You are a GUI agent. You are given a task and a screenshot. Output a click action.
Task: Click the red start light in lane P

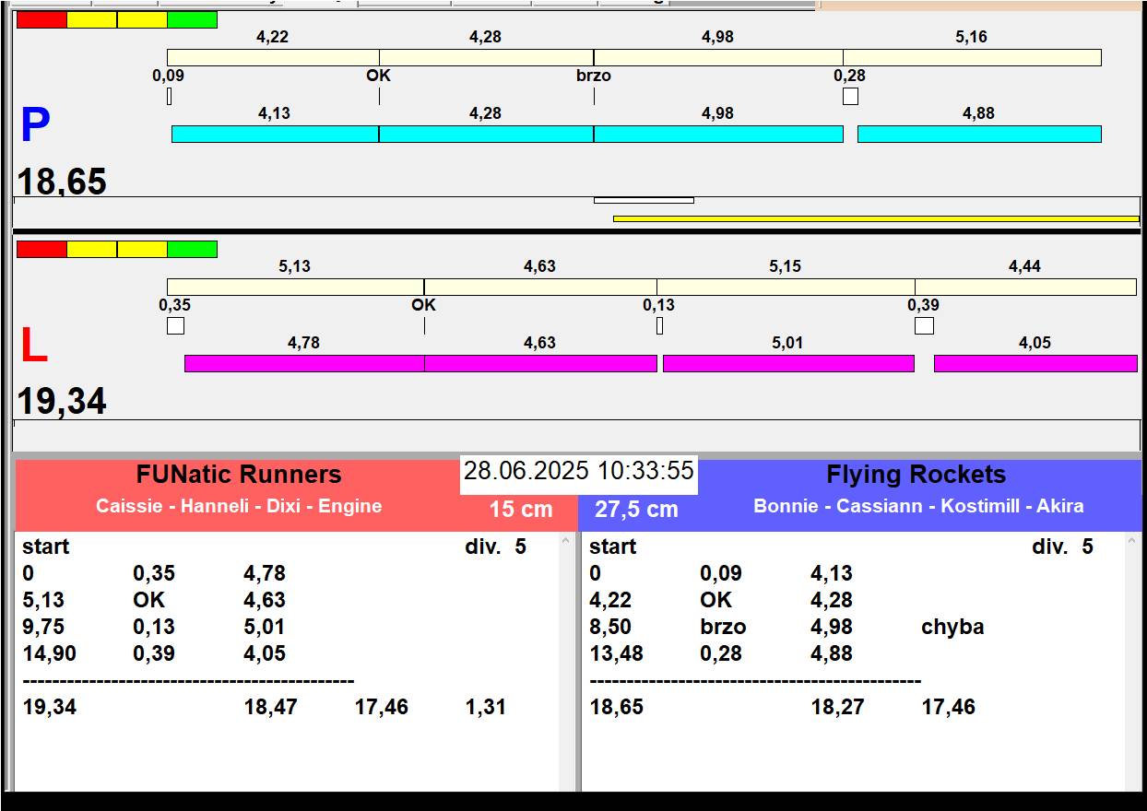(x=41, y=20)
